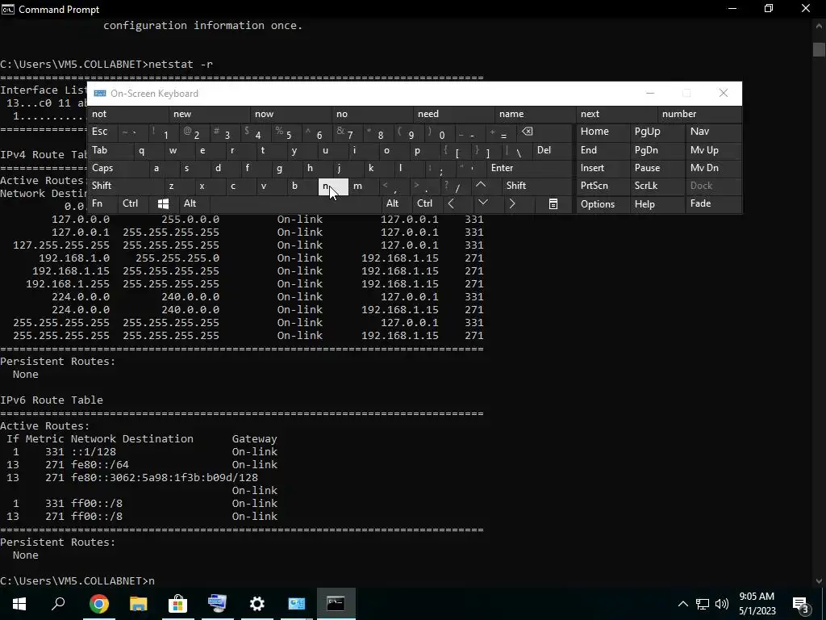Open Windows Start menu from taskbar
The image size is (826, 620).
[x=19, y=603]
